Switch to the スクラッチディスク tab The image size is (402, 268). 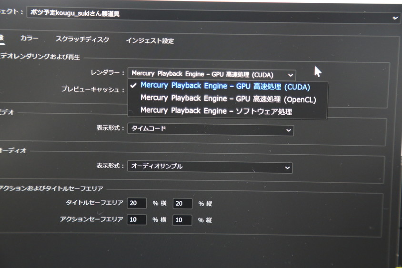[x=82, y=39]
